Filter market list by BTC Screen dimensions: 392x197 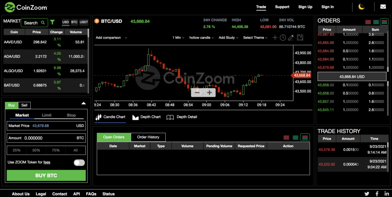74,22
